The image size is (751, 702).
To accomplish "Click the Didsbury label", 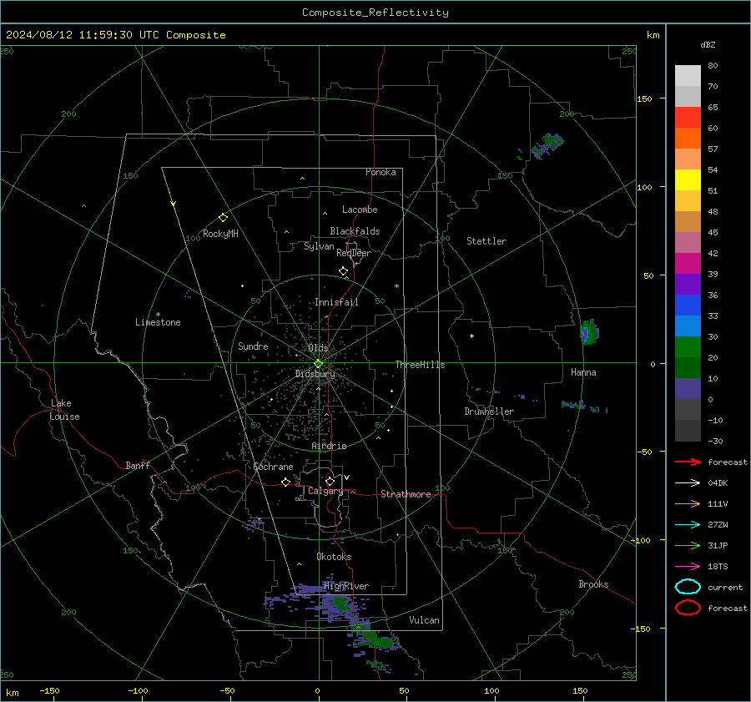I will pyautogui.click(x=315, y=374).
